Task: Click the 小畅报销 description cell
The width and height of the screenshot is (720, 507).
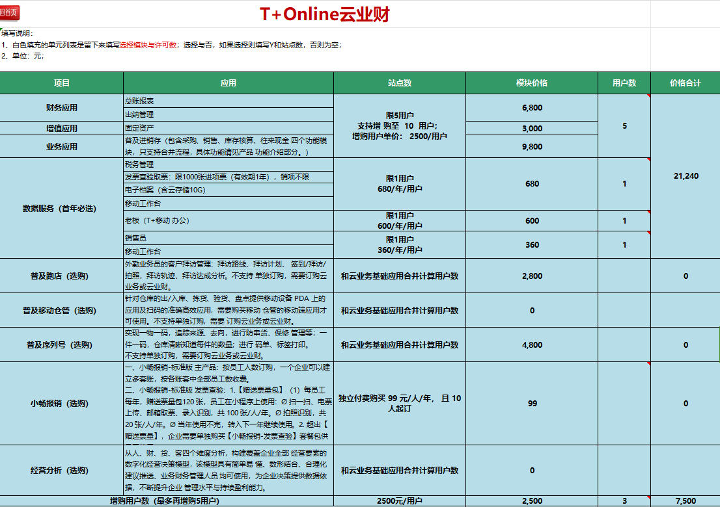Action: pyautogui.click(x=228, y=404)
